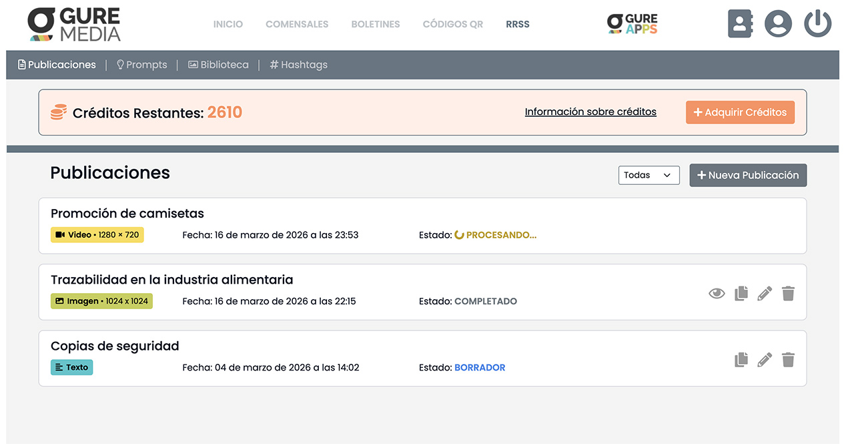Open the contacts address book icon
Image resolution: width=854 pixels, height=444 pixels.
pyautogui.click(x=739, y=24)
